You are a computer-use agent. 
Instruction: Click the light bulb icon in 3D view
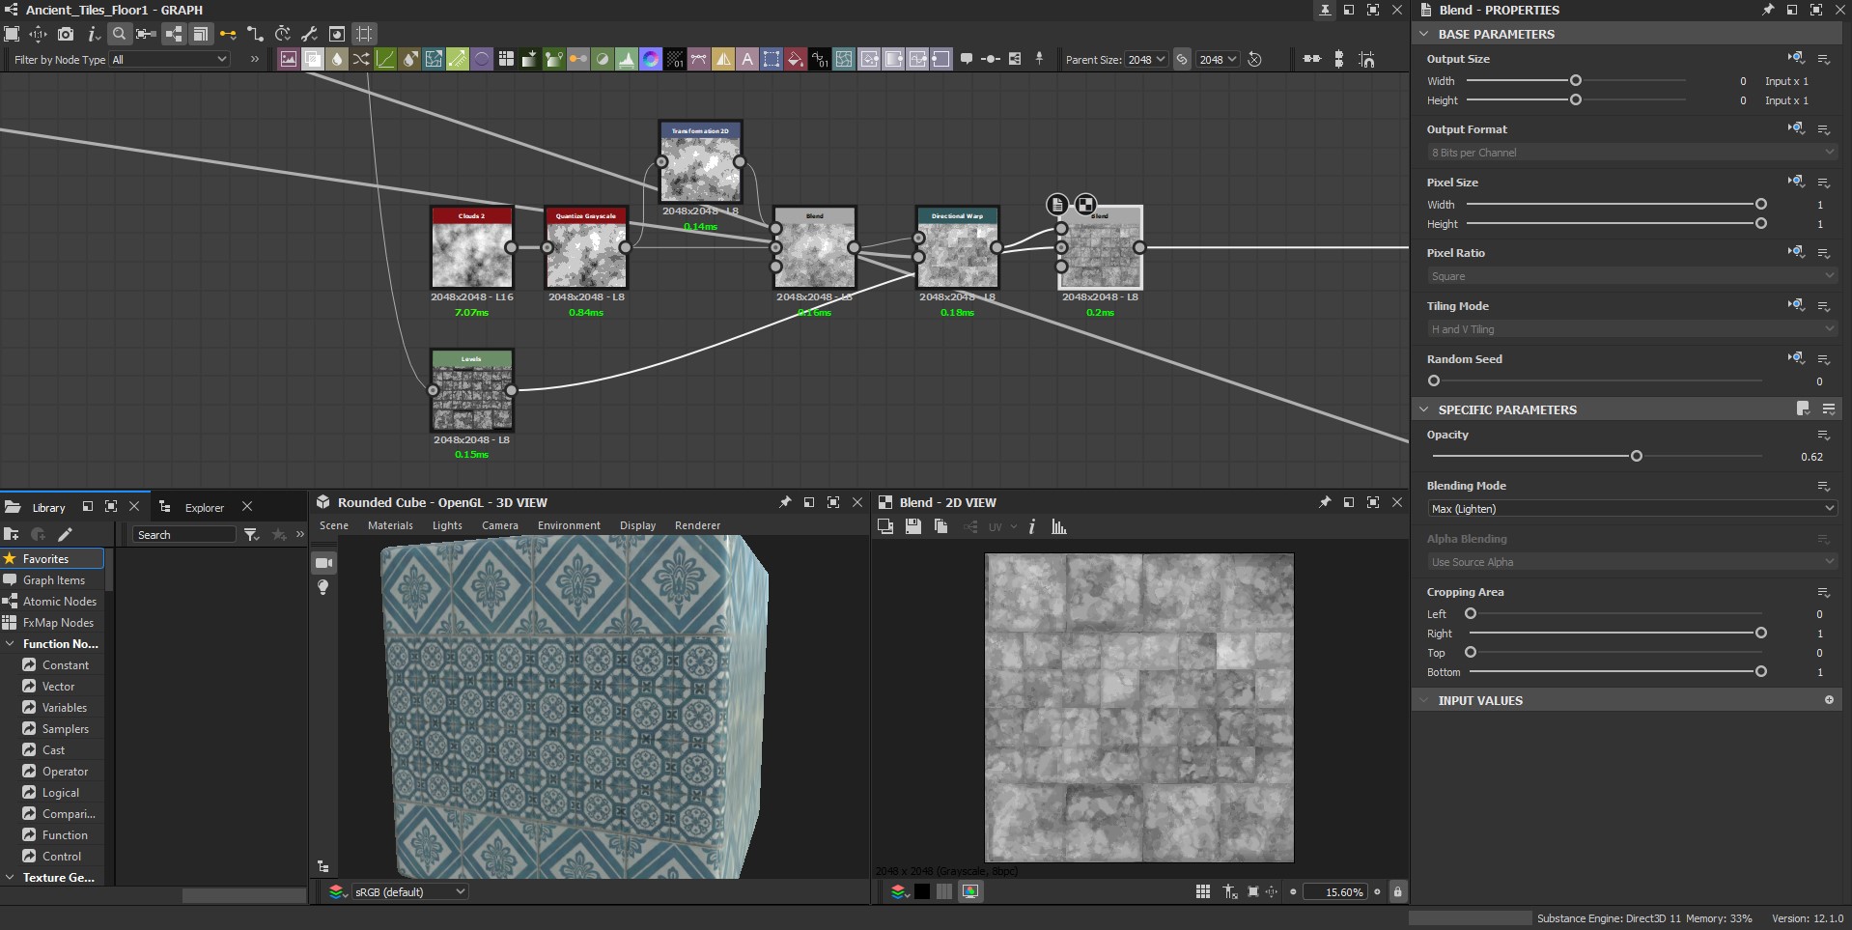point(323,587)
